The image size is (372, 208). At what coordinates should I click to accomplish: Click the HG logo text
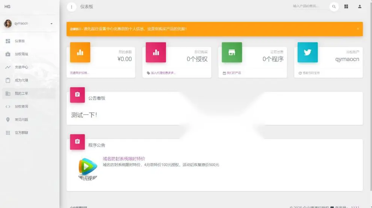pyautogui.click(x=8, y=7)
